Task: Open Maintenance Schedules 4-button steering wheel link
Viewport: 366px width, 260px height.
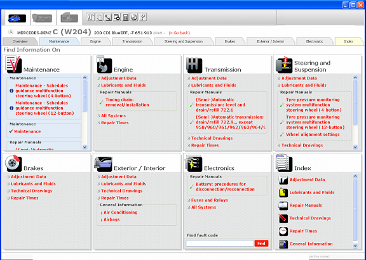Action: coord(43,91)
